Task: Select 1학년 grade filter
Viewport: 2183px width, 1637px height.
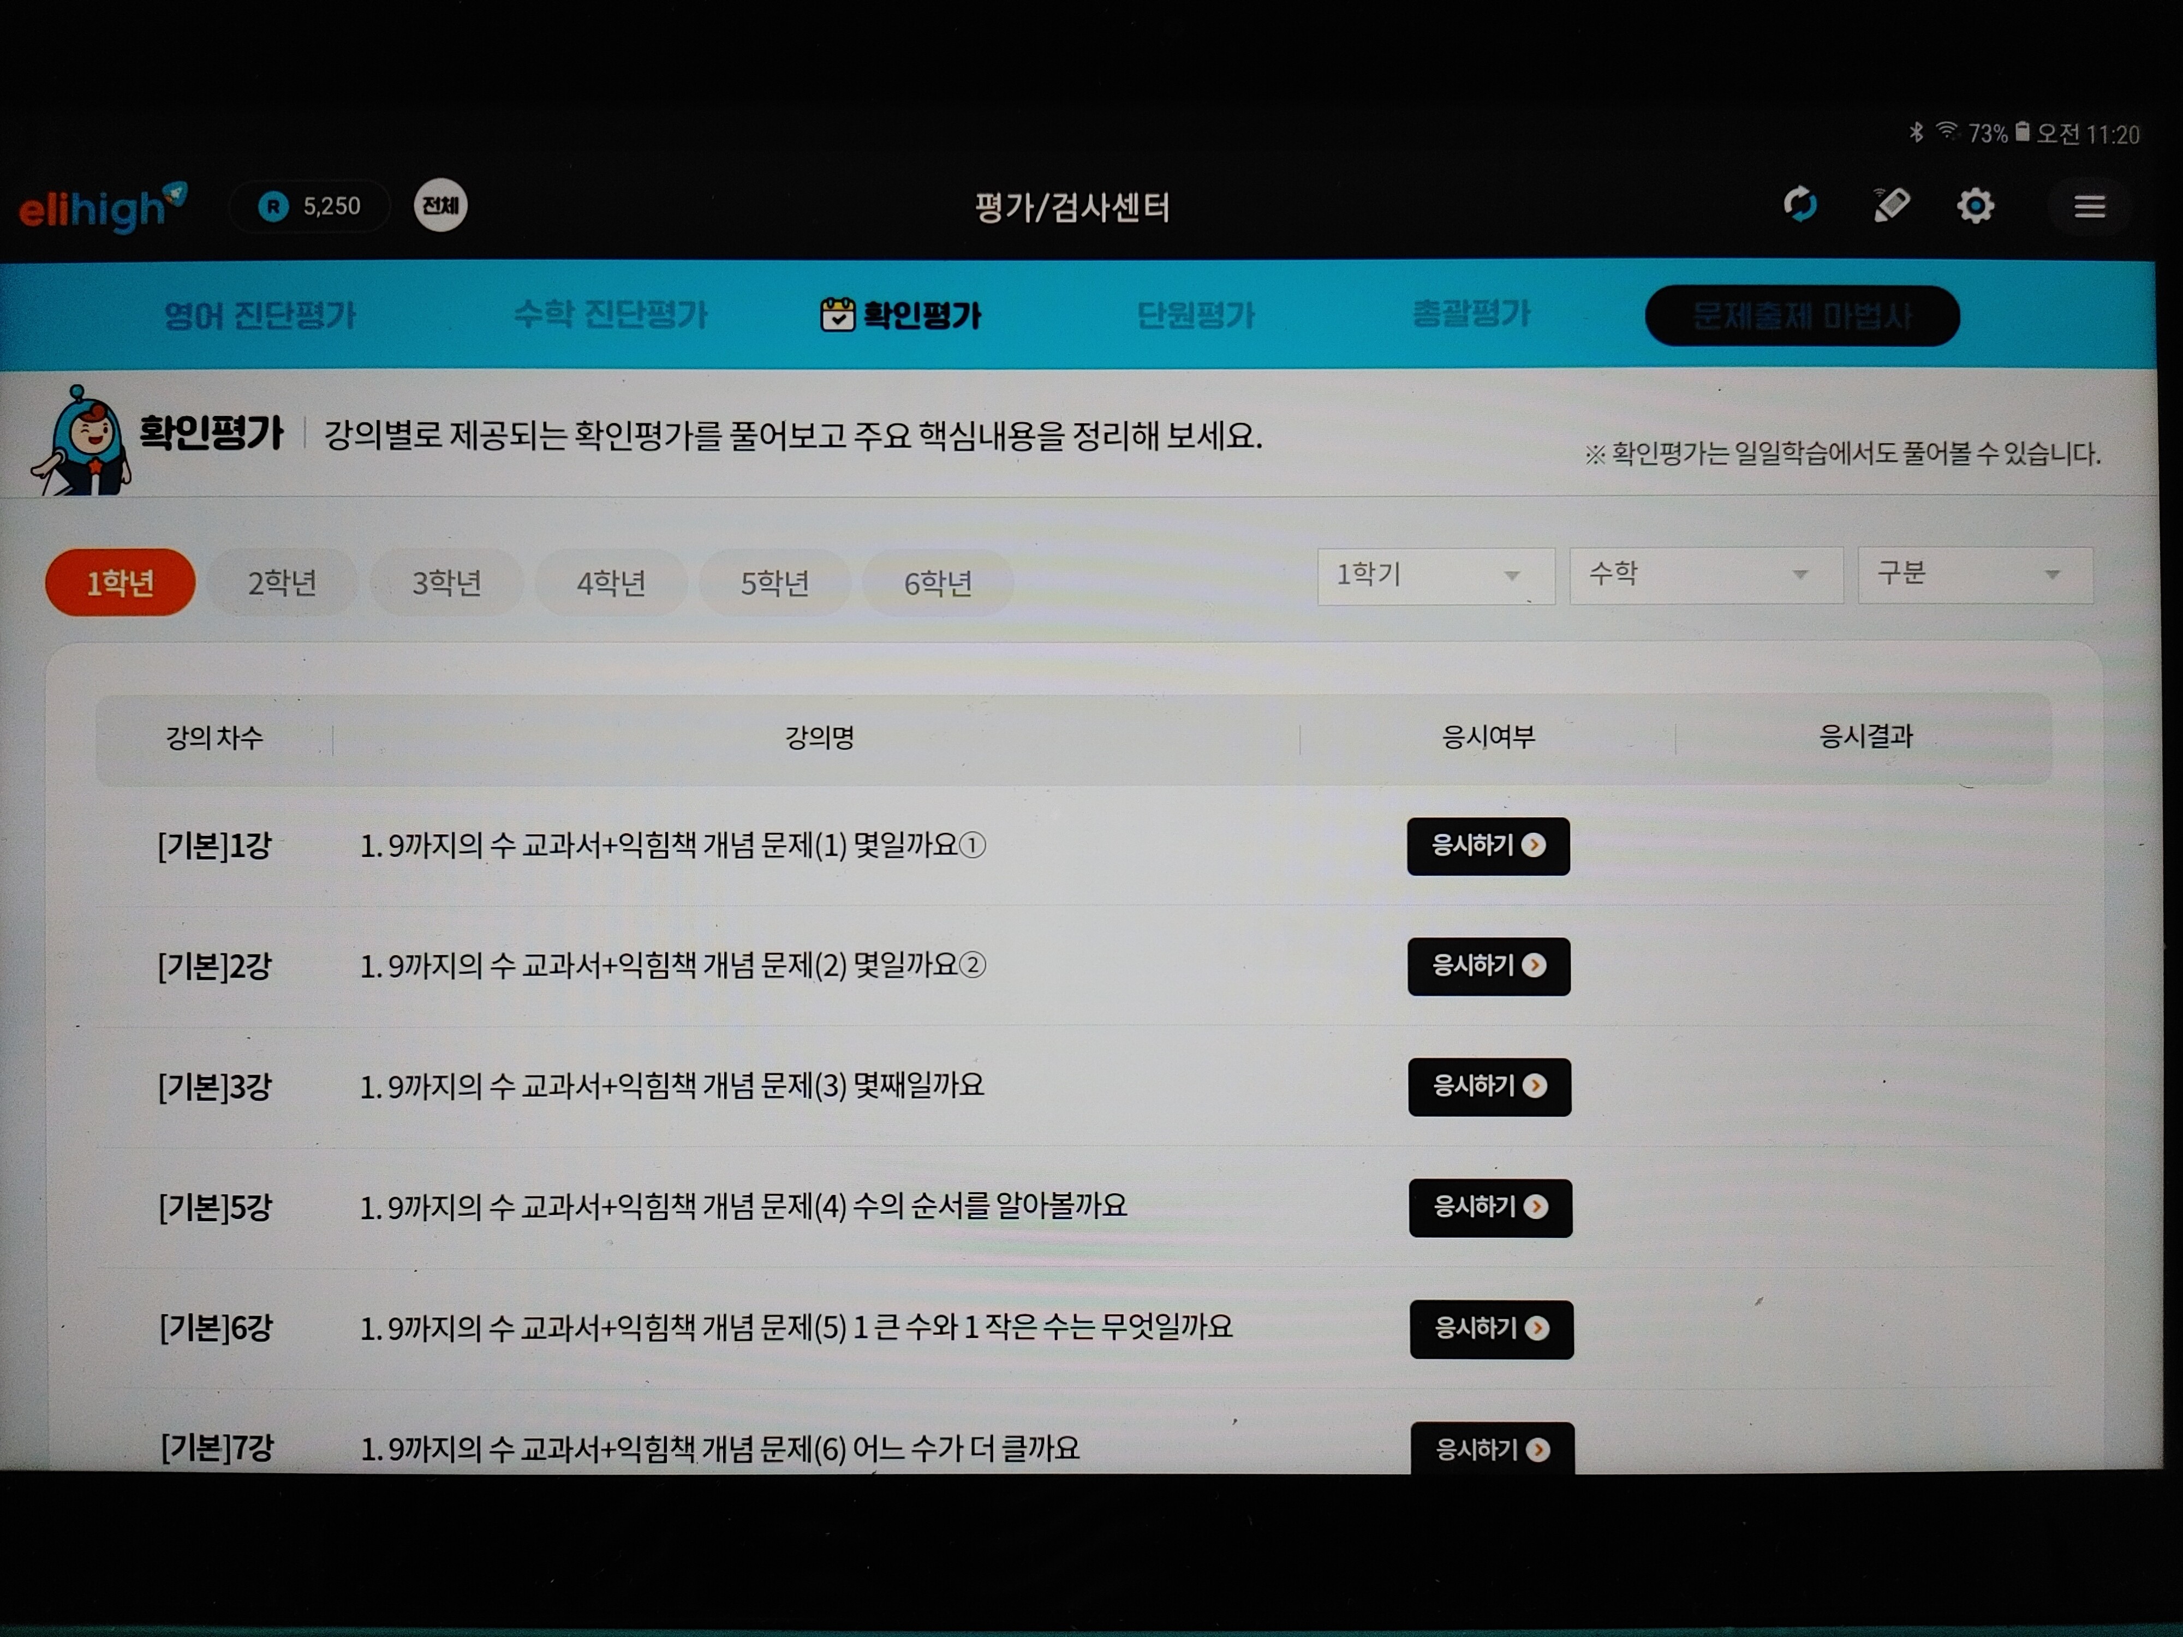Action: tap(121, 582)
